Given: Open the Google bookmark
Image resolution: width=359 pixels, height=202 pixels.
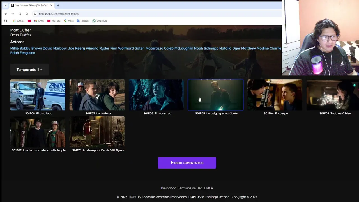Looking at the screenshot, I should click(x=19, y=21).
